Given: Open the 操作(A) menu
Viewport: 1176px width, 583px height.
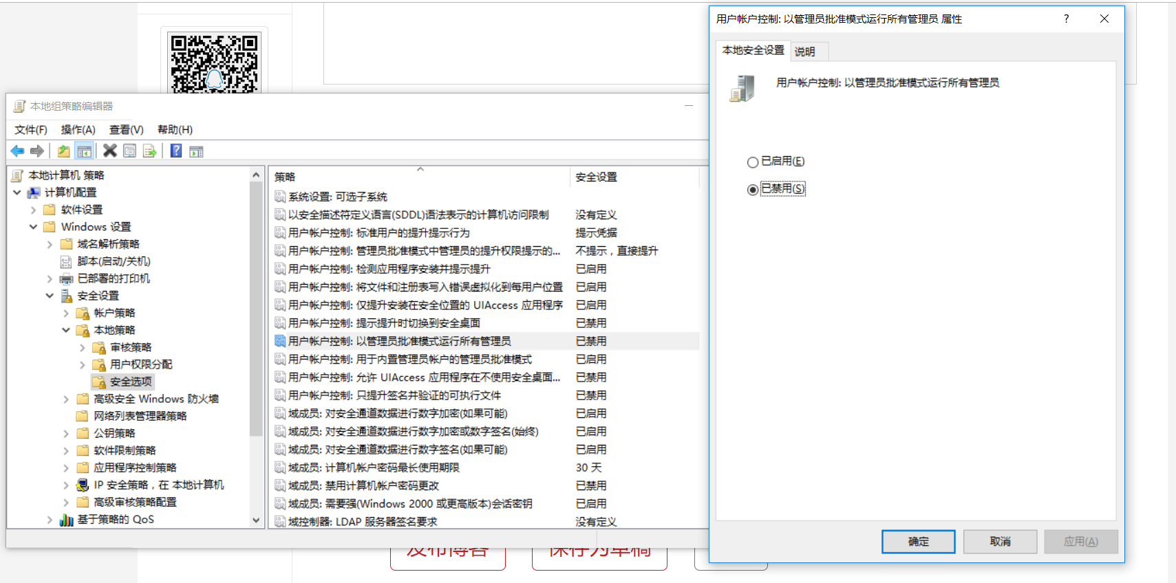Looking at the screenshot, I should tap(78, 130).
